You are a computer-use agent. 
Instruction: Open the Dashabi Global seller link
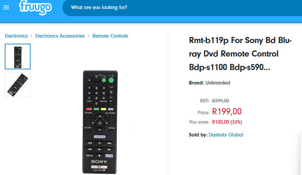click(x=226, y=135)
